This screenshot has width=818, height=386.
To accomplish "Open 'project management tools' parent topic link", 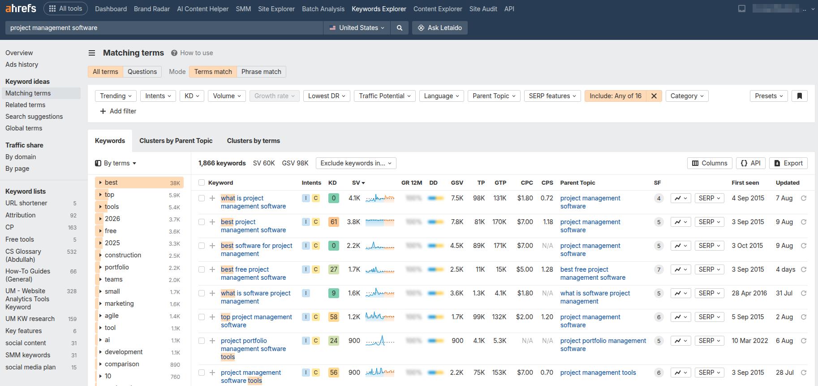I will click(598, 373).
